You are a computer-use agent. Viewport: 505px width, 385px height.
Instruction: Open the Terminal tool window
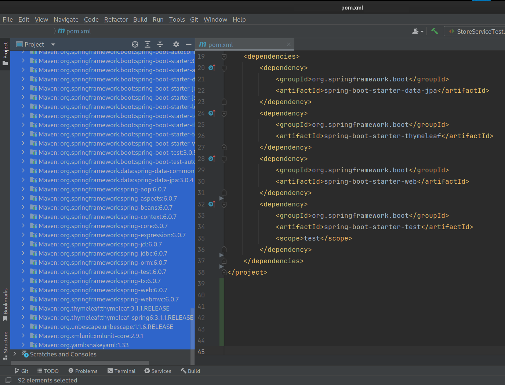pyautogui.click(x=121, y=371)
